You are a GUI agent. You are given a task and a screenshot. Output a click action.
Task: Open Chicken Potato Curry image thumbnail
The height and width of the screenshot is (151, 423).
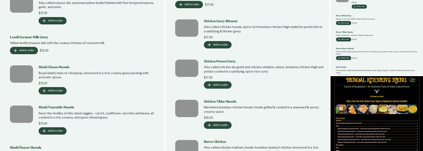187,68
